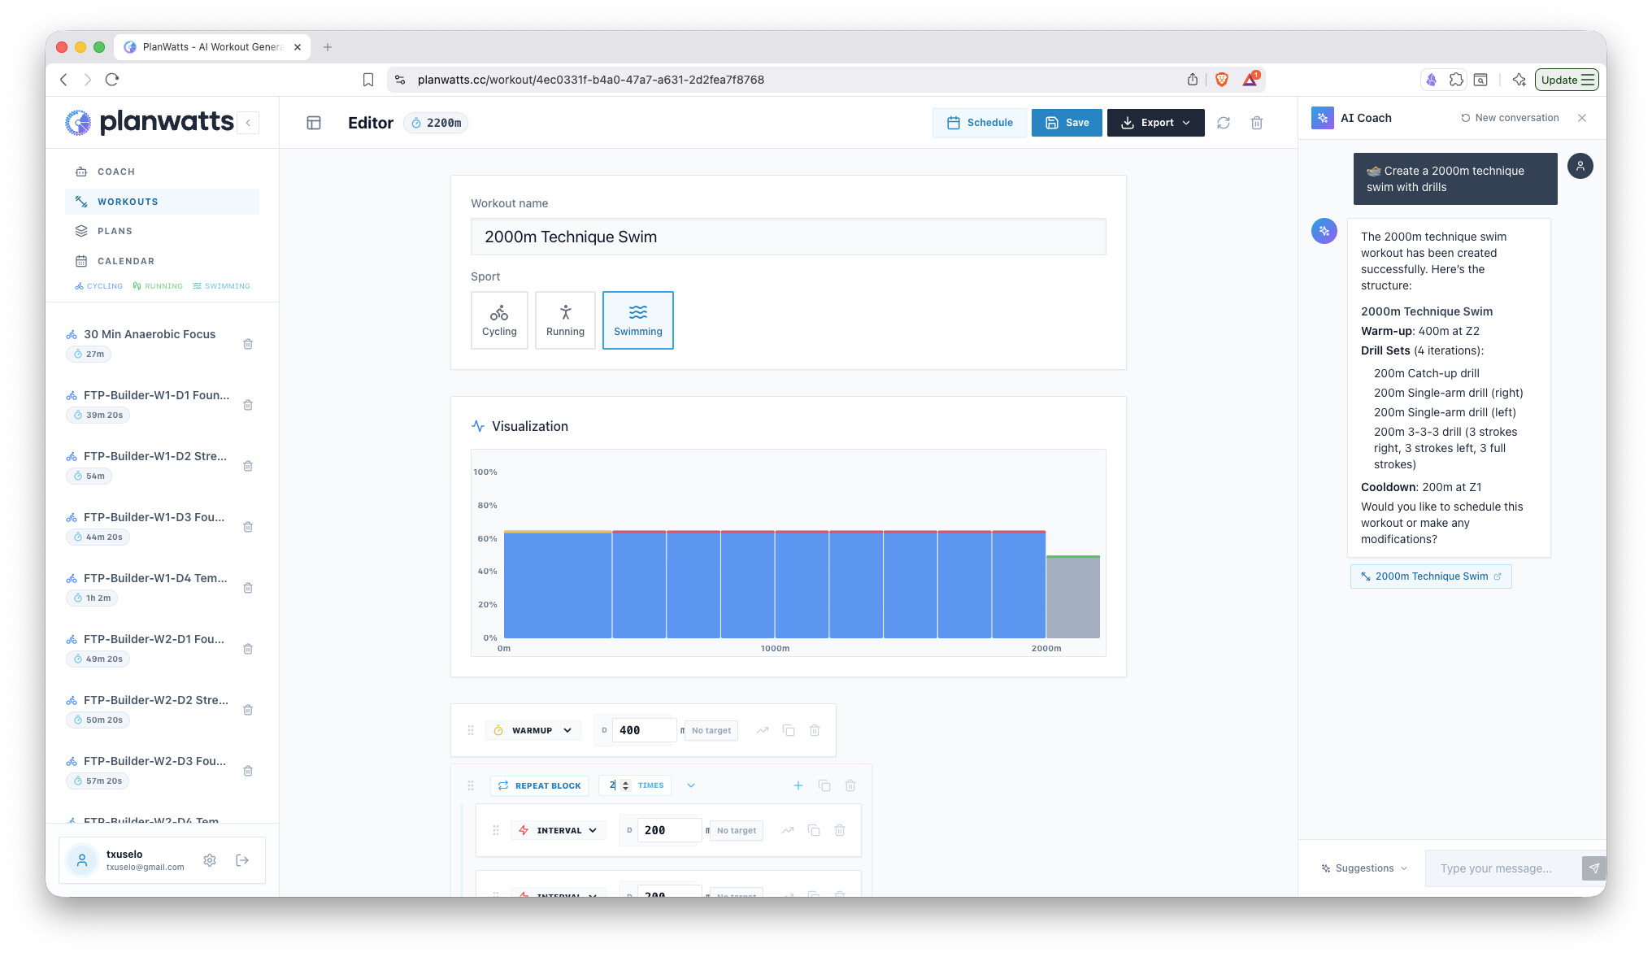The width and height of the screenshot is (1652, 957).
Task: Toggle the Swimming filter in the sidebar
Action: click(221, 286)
